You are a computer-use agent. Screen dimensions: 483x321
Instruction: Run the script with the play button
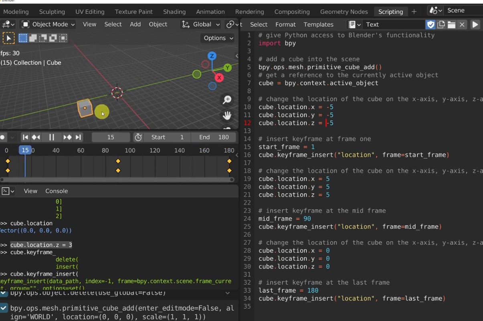(x=475, y=24)
